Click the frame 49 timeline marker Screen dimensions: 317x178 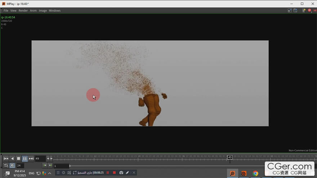[229, 157]
